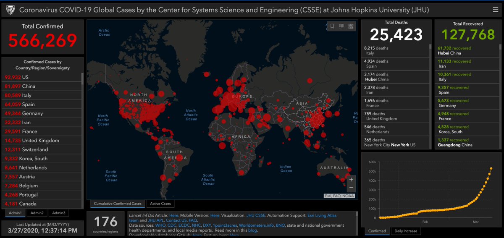Select the Admin2 tab

[x=37, y=213]
